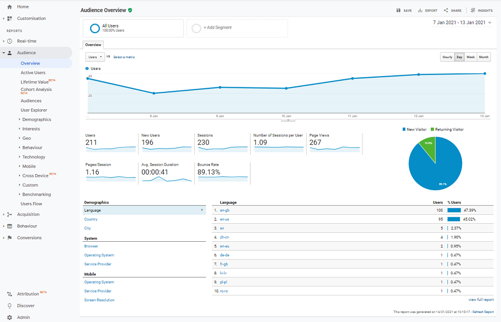
Task: Switch chart to Hourly view
Action: point(447,57)
